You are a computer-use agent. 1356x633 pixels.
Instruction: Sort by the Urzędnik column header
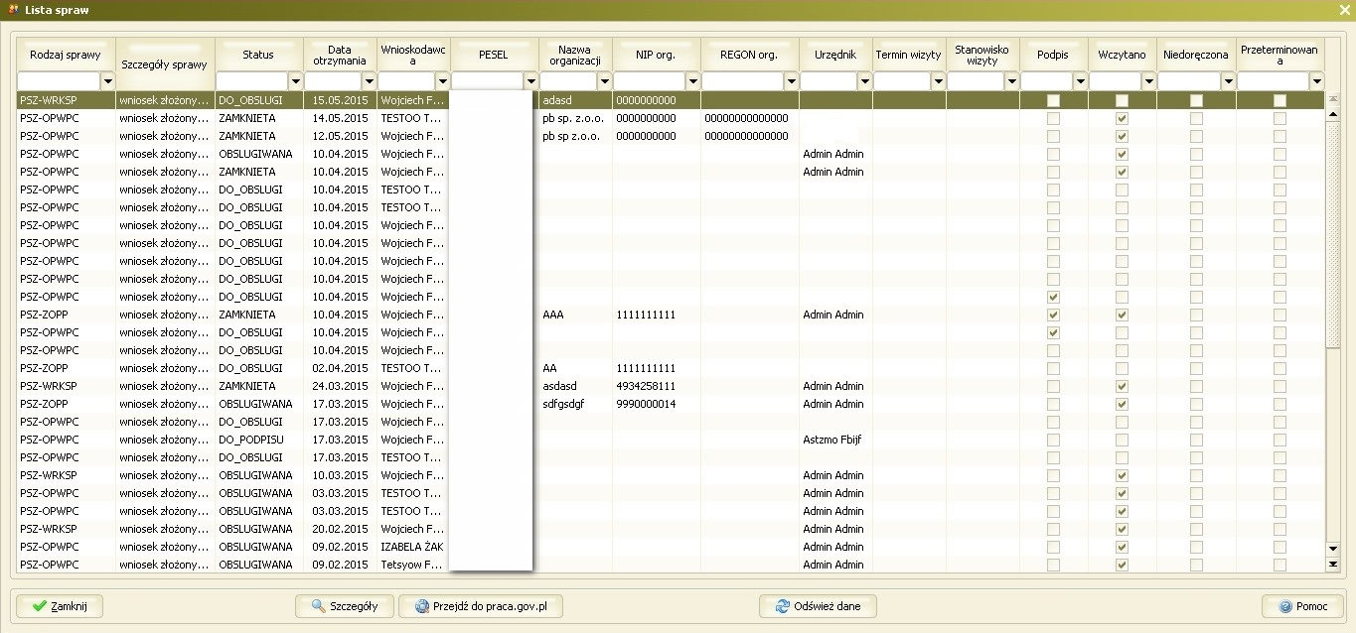pos(835,55)
